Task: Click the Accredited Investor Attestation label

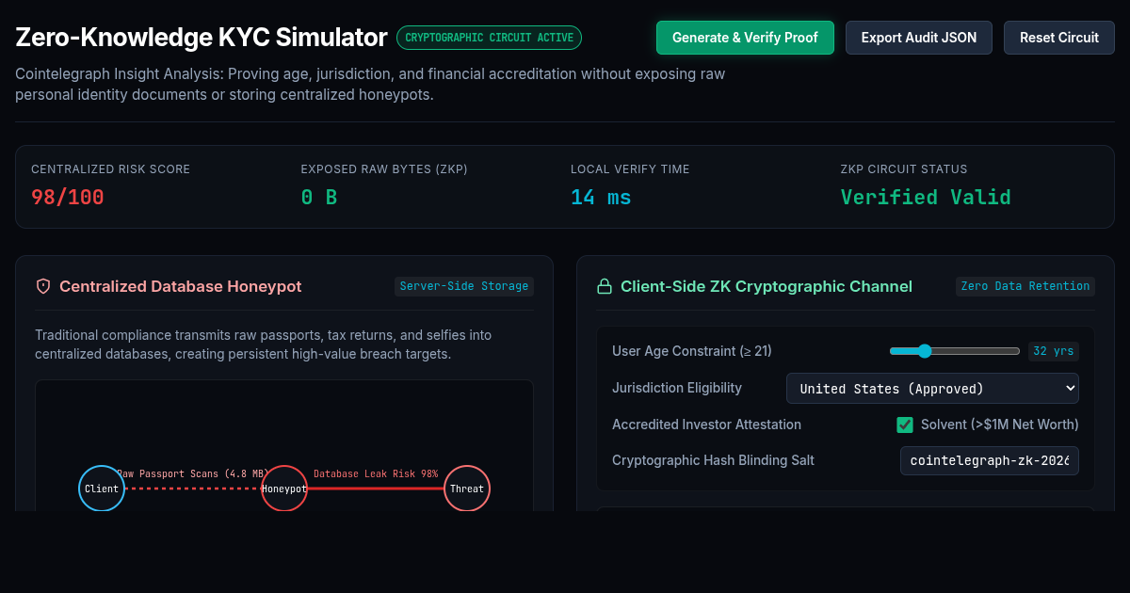Action: pos(707,425)
